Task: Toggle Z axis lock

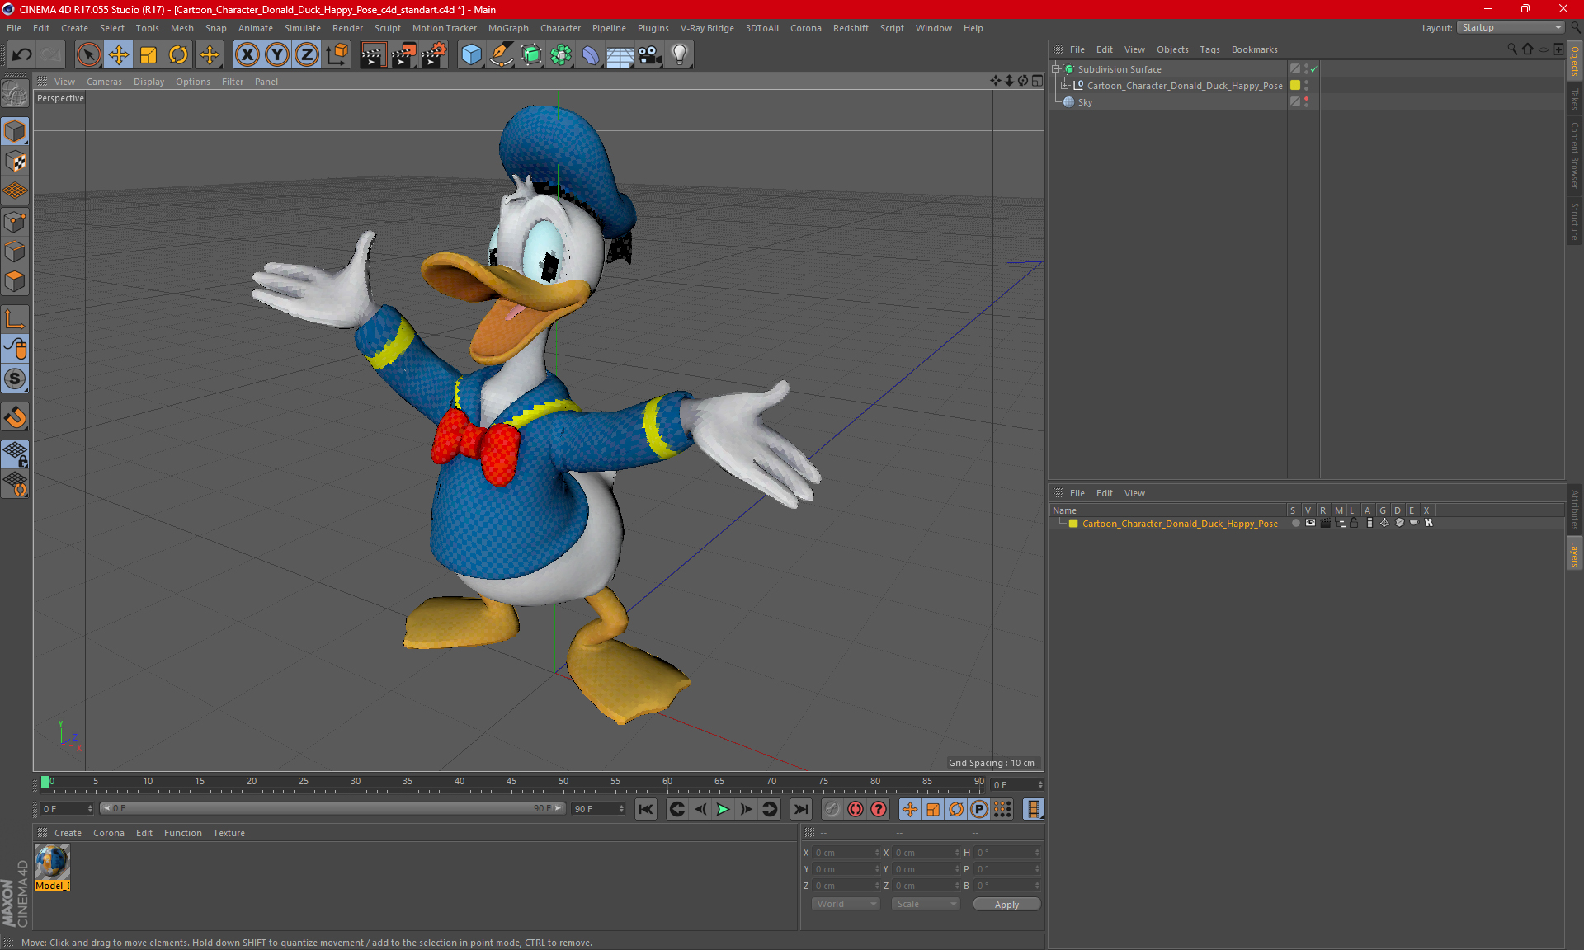Action: 307,54
